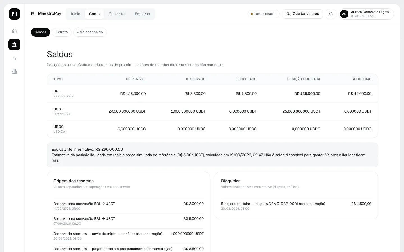
Task: Click the R$ 5.000,00 BRL→USDT reservation amount
Action: [194, 219]
